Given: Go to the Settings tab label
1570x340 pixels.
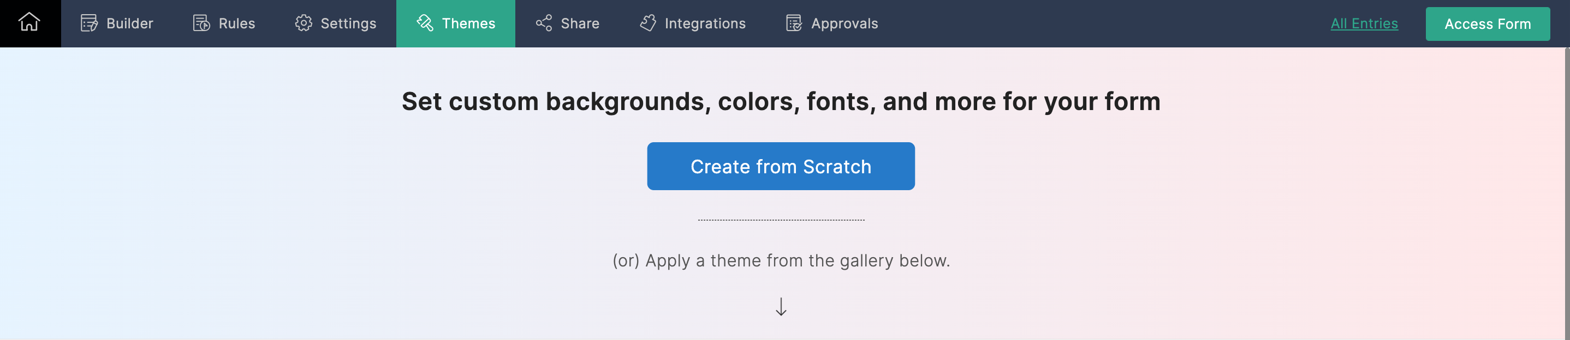Looking at the screenshot, I should [x=348, y=23].
